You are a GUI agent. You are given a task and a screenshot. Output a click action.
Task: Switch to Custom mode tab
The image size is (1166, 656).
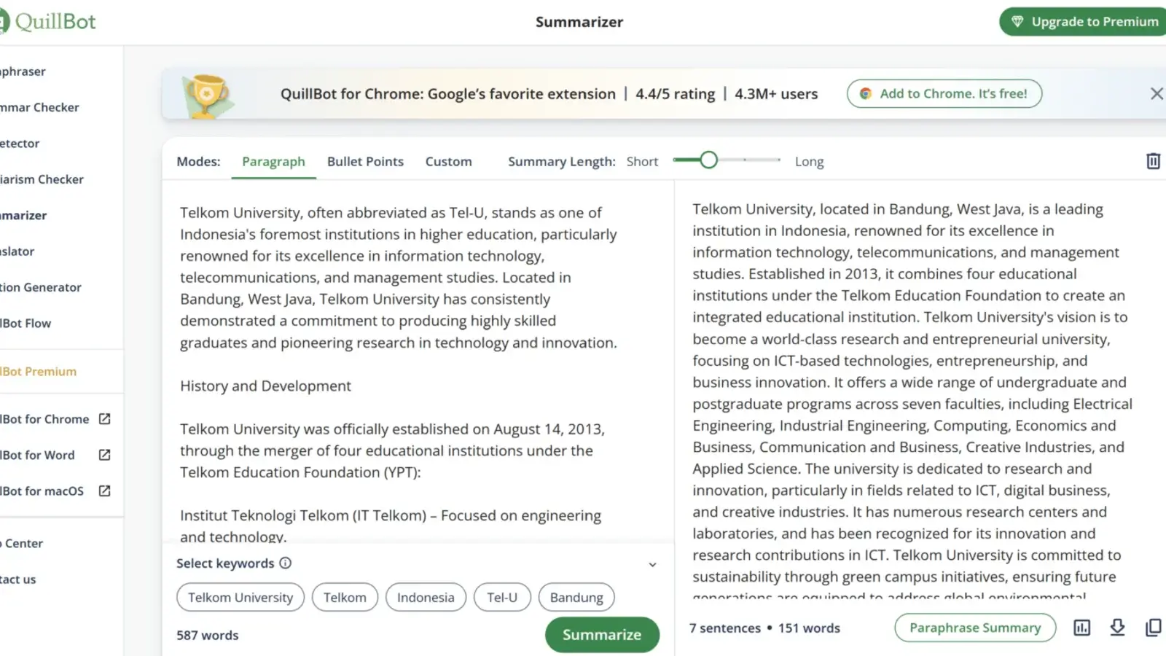[448, 161]
